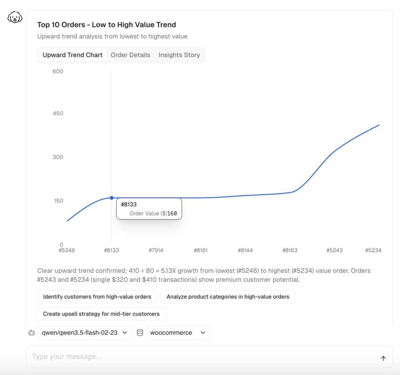This screenshot has width=400, height=375.
Task: Click the highlighted #8133 data point
Action: point(112,198)
